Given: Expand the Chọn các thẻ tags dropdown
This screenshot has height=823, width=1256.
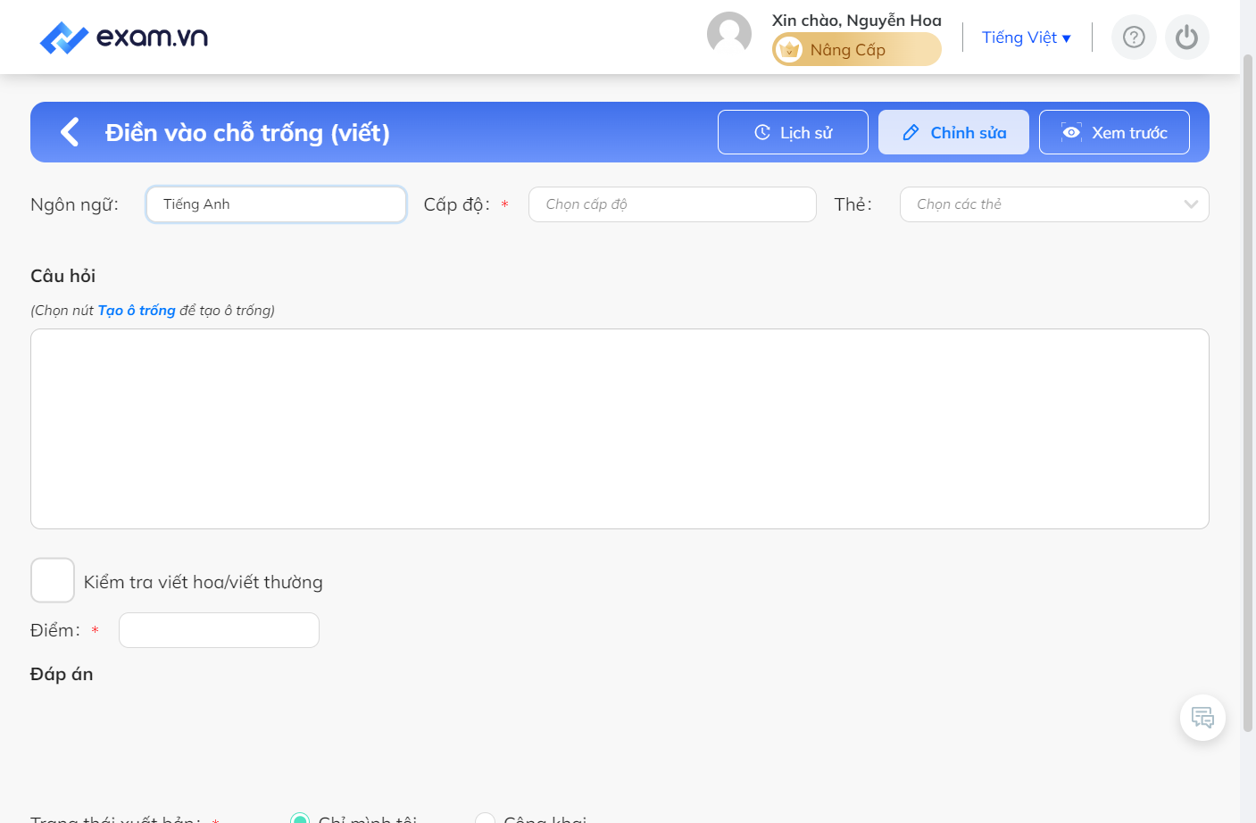Looking at the screenshot, I should (x=1054, y=204).
